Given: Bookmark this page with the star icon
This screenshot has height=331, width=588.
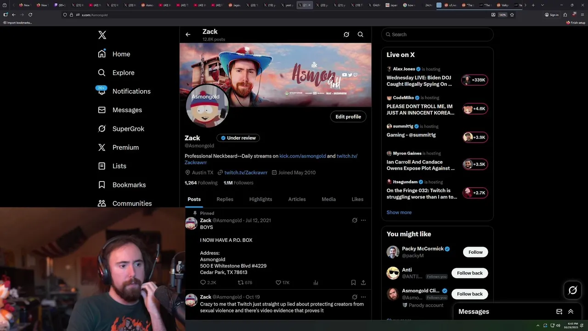Looking at the screenshot, I should (x=512, y=15).
